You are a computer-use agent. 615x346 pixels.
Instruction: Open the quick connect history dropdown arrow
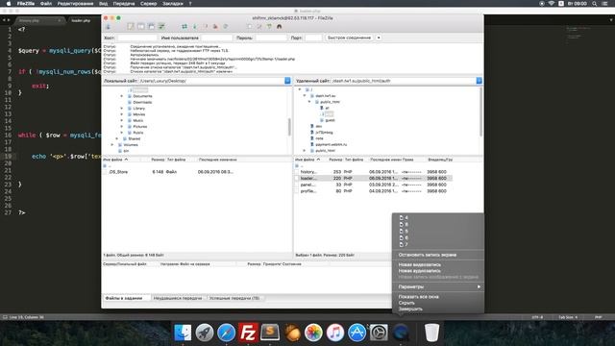[379, 37]
